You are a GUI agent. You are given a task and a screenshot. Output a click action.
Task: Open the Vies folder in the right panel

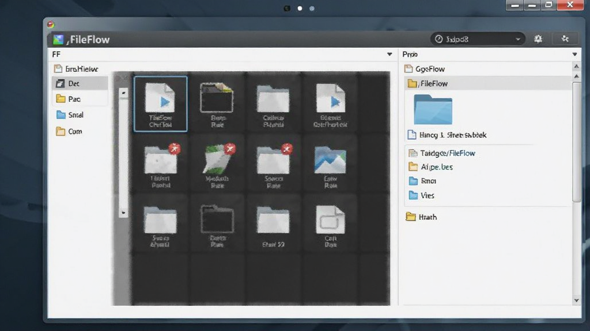[421, 195]
